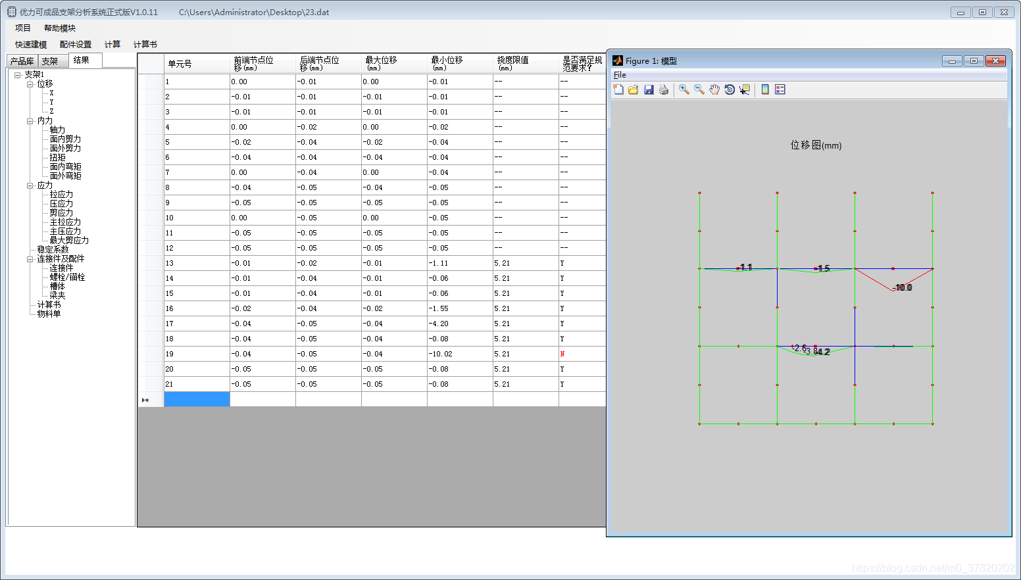1021x580 pixels.
Task: Select 稳定系数 tree item
Action: (x=53, y=250)
